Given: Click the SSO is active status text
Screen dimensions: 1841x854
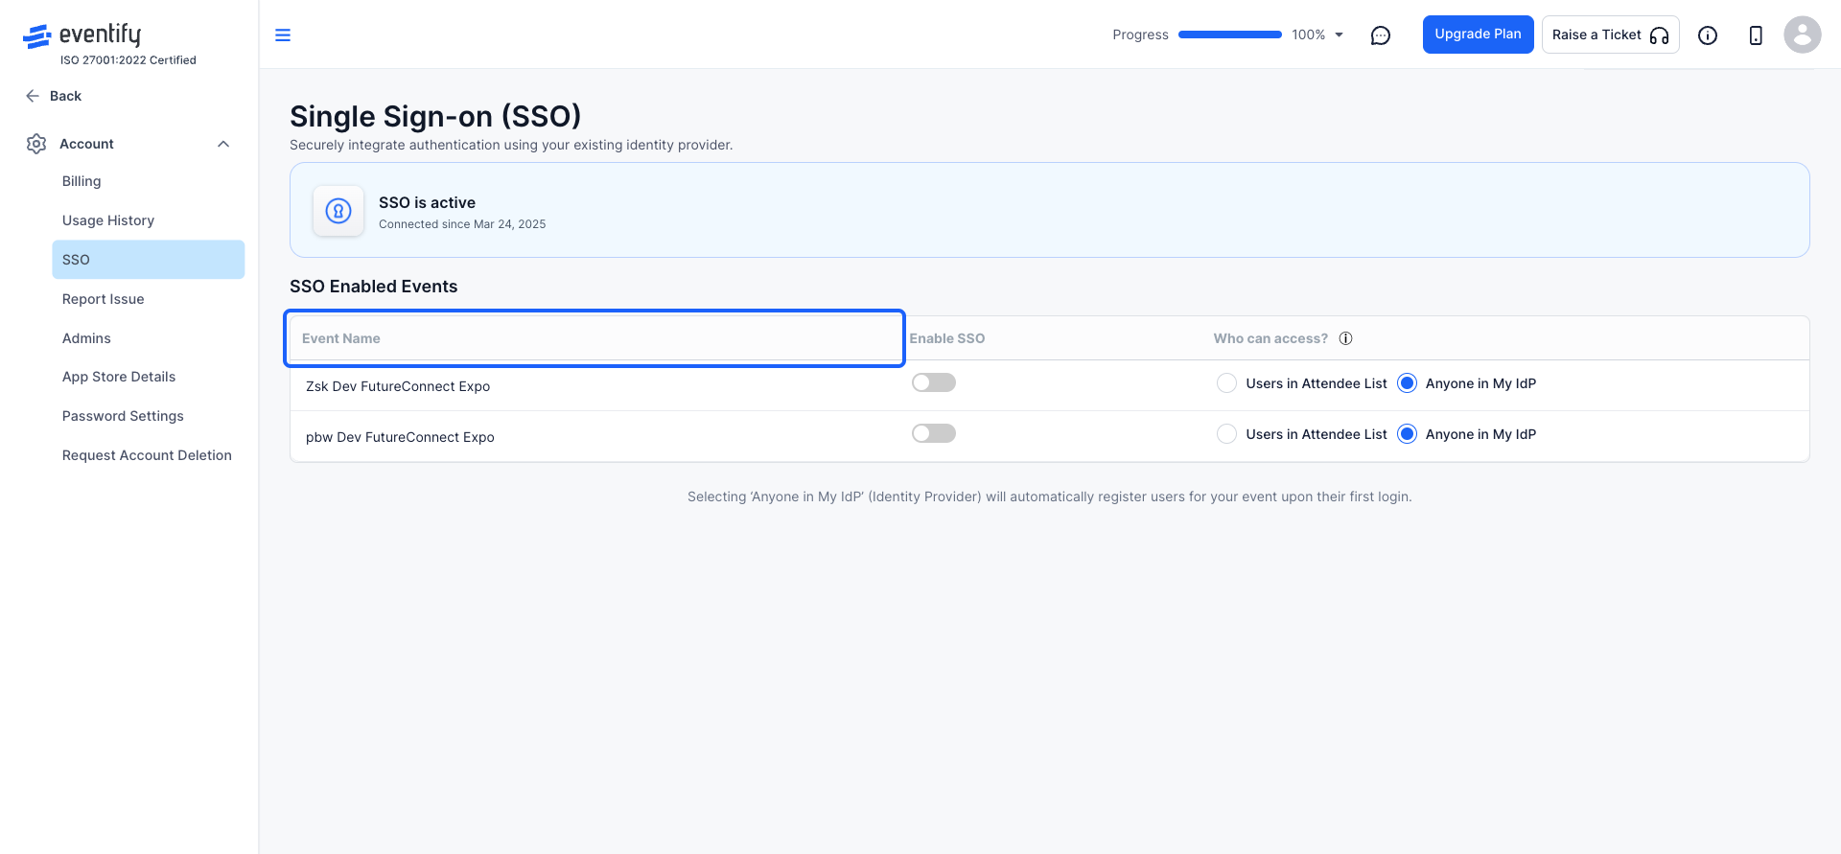Looking at the screenshot, I should [427, 202].
